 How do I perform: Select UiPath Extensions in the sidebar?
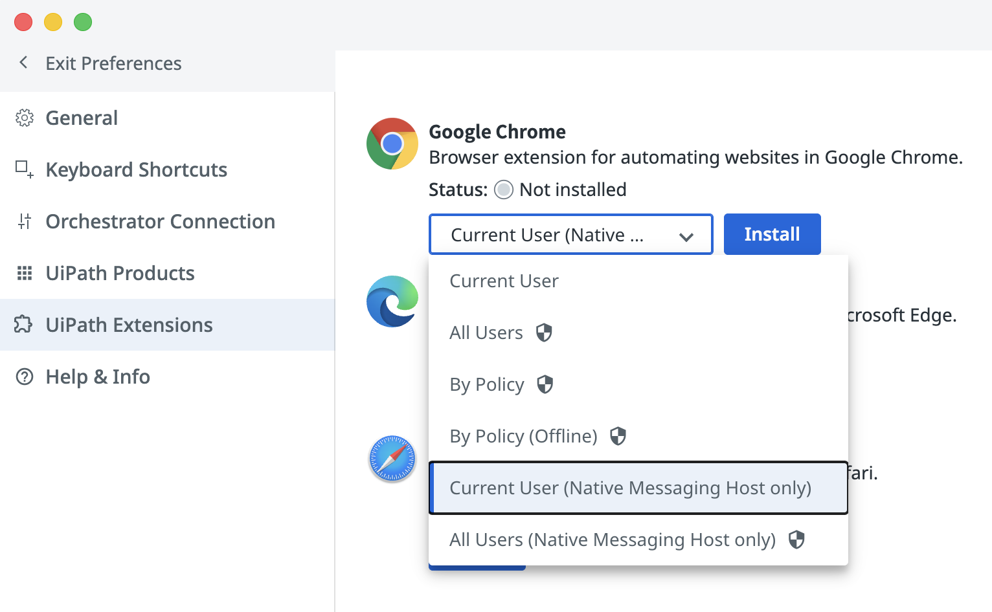point(167,325)
